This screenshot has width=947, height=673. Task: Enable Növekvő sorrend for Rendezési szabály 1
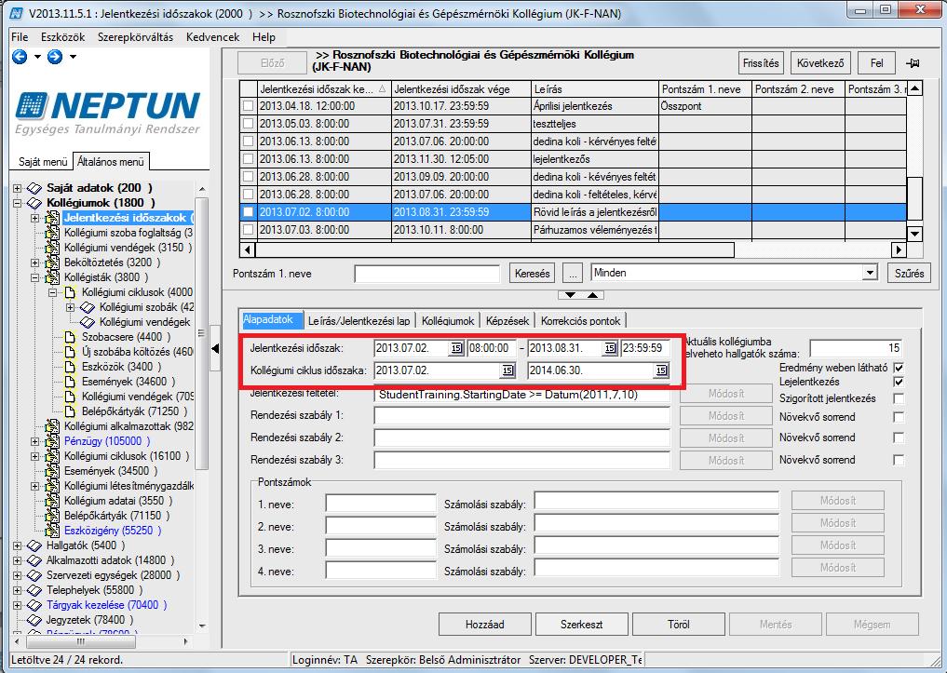pyautogui.click(x=899, y=417)
